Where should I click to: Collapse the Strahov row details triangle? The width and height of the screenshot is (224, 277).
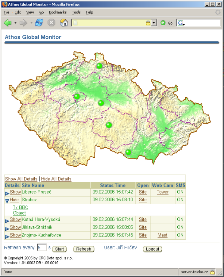tap(7, 201)
